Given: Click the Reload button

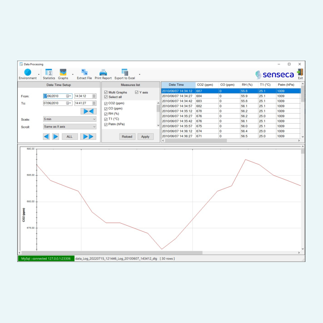Looking at the screenshot, I should click(x=127, y=136).
